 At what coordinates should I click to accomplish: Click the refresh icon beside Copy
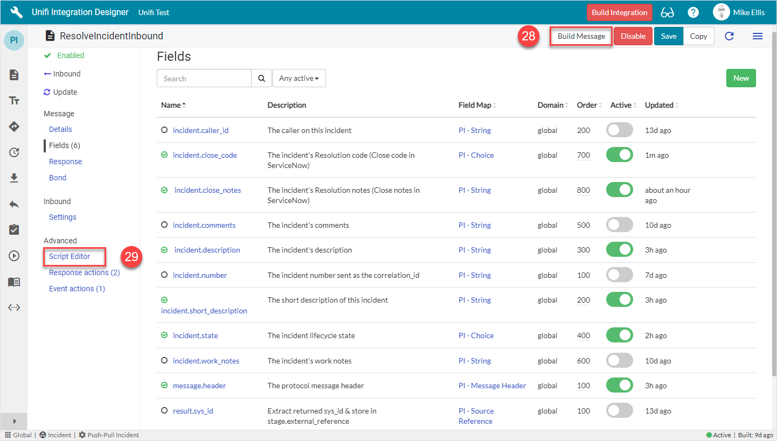(729, 36)
